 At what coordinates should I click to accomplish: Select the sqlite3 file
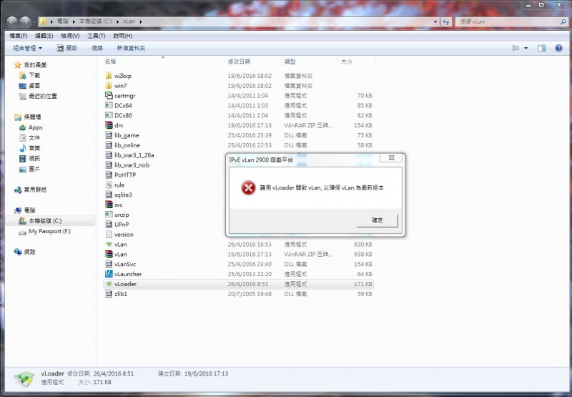pyautogui.click(x=122, y=195)
